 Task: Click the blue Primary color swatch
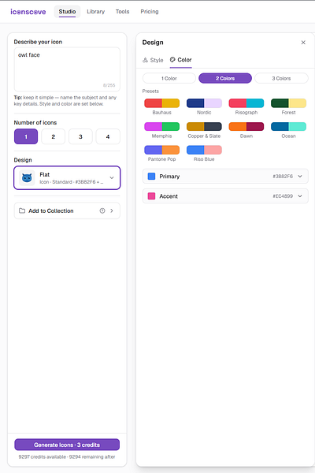pos(152,176)
